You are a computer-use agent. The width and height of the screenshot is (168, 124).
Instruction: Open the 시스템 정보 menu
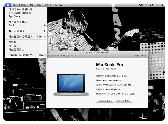[x=19, y=5]
